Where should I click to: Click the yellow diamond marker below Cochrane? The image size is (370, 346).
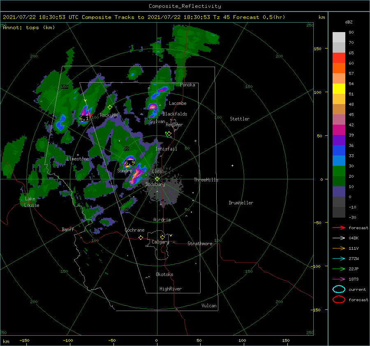[x=141, y=238]
